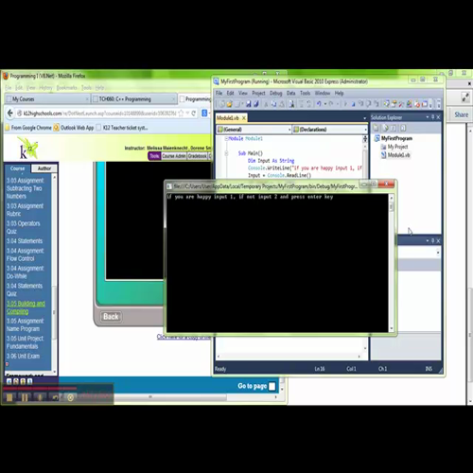Click fourth icon in Solution Explorer toolbar

click(x=403, y=128)
